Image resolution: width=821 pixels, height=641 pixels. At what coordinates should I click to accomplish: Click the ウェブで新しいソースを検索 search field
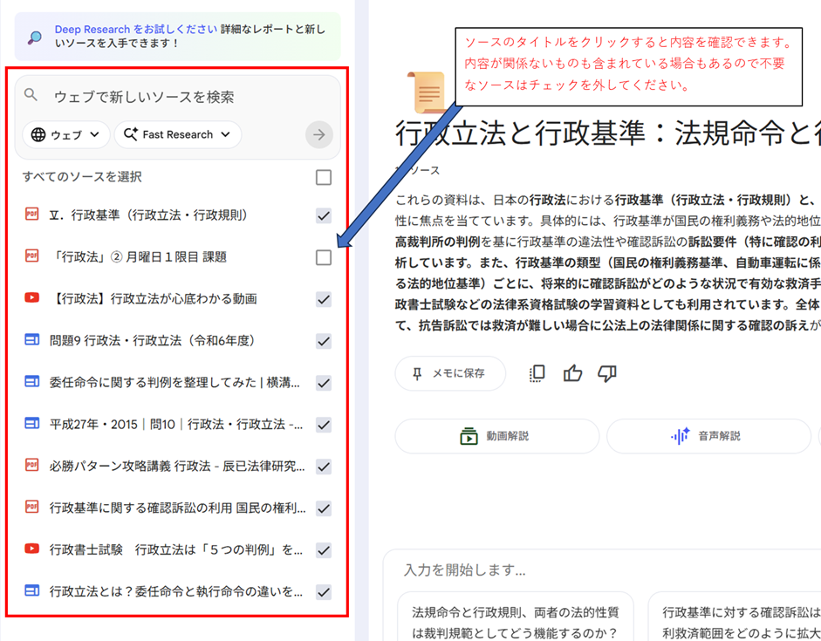174,97
